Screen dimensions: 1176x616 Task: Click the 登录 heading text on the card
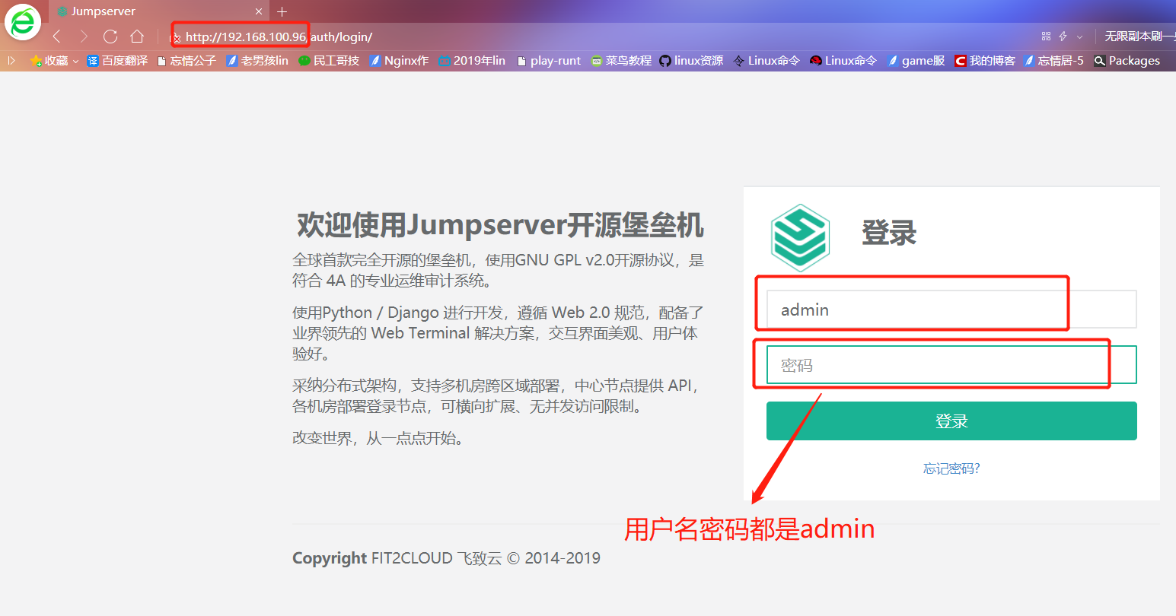[889, 233]
